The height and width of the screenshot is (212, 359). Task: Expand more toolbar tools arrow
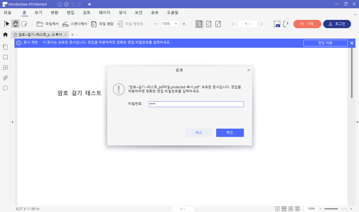coord(288,23)
